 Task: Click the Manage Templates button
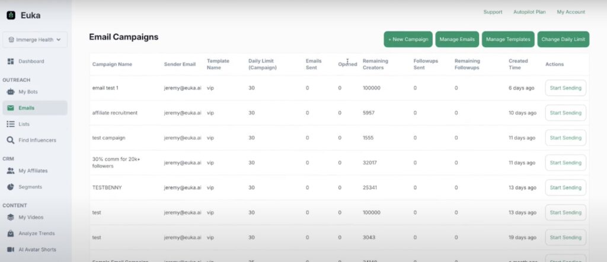[508, 40]
